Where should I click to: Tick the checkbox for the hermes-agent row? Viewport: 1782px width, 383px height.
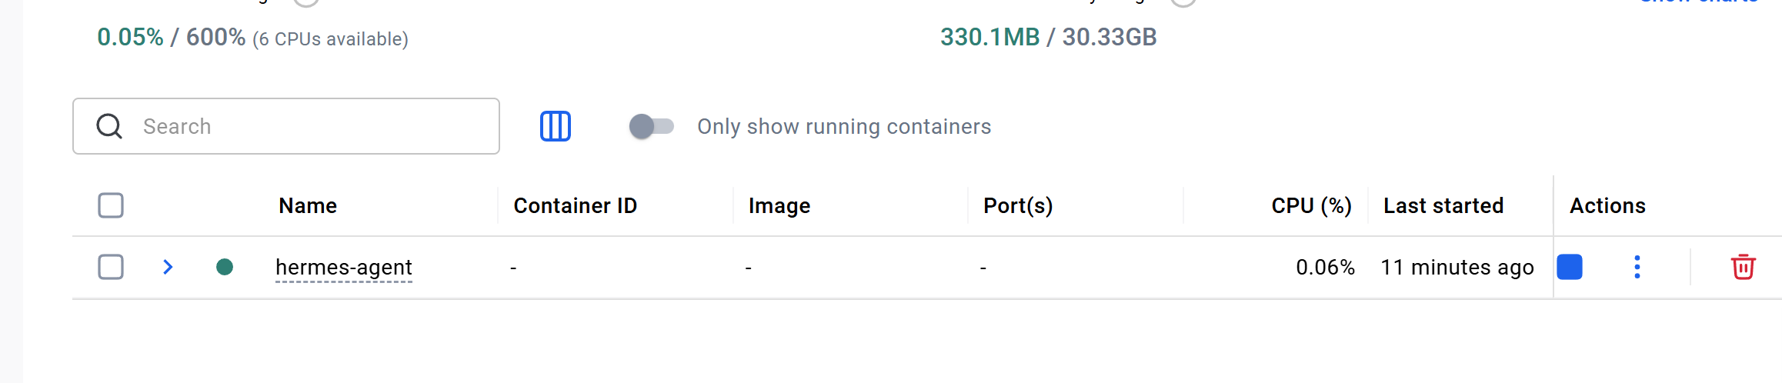tap(111, 267)
